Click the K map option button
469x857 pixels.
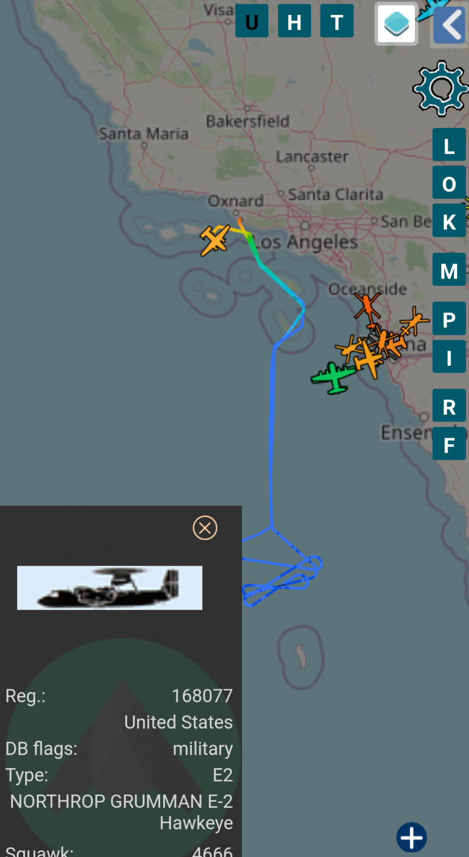[449, 220]
